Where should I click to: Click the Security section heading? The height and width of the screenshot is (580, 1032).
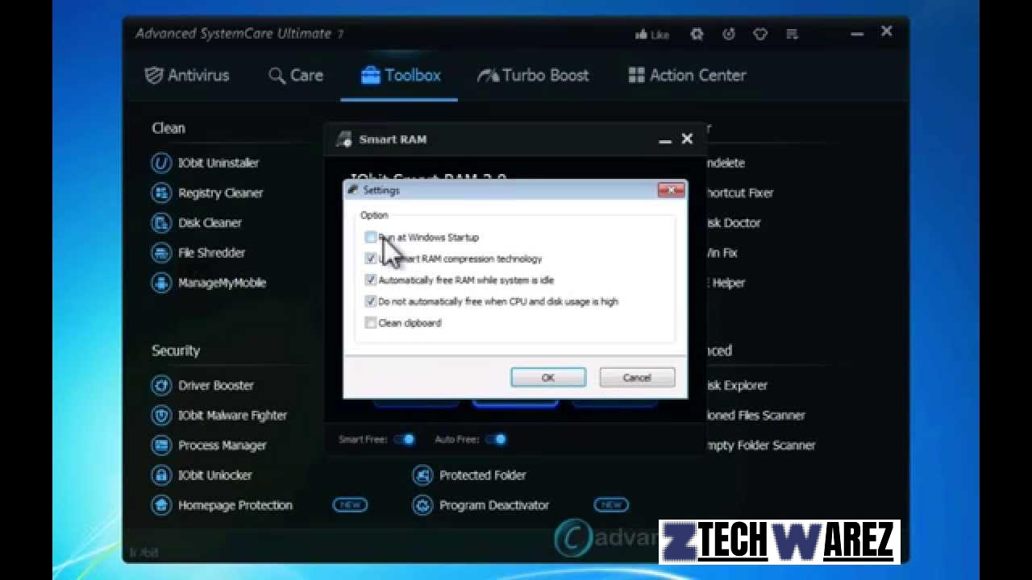(176, 350)
